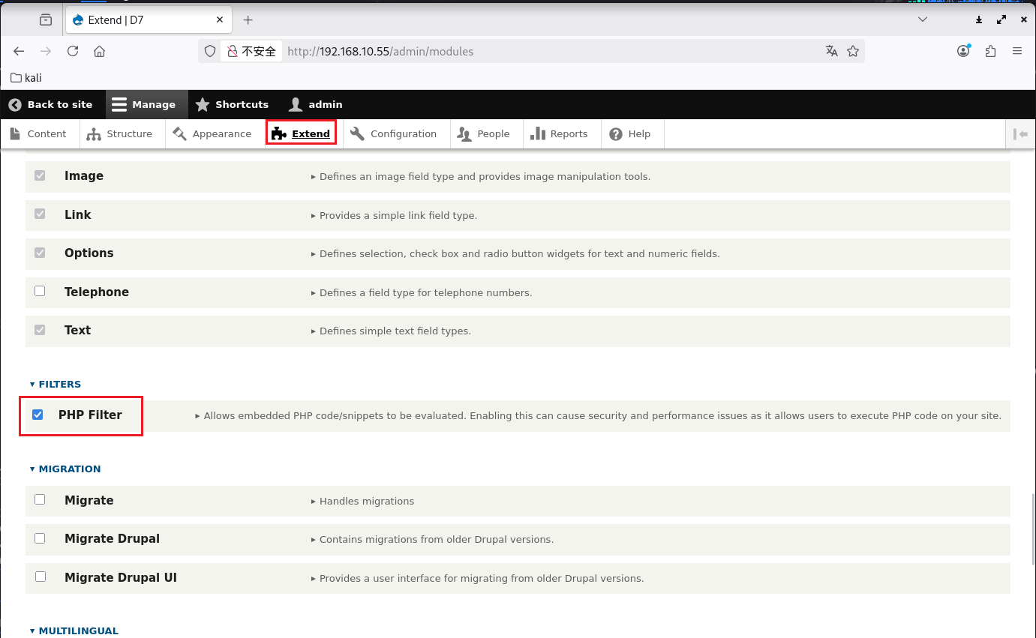Uncheck the PHP Filter module checkbox
1036x638 pixels.
pos(38,415)
